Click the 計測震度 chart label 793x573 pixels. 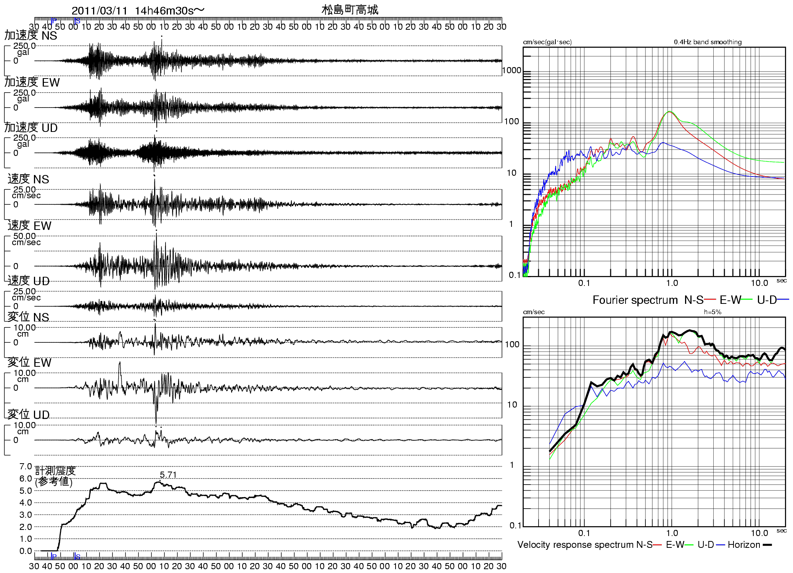[x=55, y=471]
